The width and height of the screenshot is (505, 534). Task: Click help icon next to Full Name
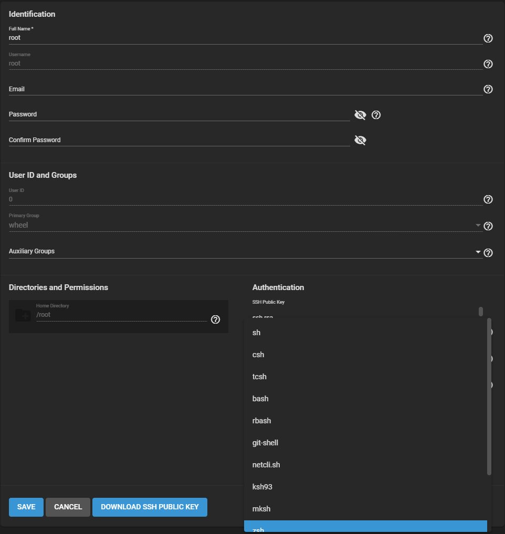(488, 38)
